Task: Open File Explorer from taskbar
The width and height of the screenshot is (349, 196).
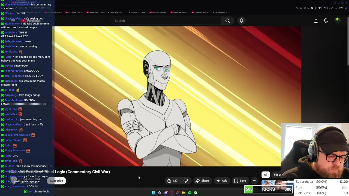Action: tap(184, 193)
